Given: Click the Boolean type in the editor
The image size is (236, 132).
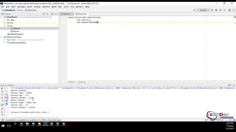Looking at the screenshot, I should (94, 22).
